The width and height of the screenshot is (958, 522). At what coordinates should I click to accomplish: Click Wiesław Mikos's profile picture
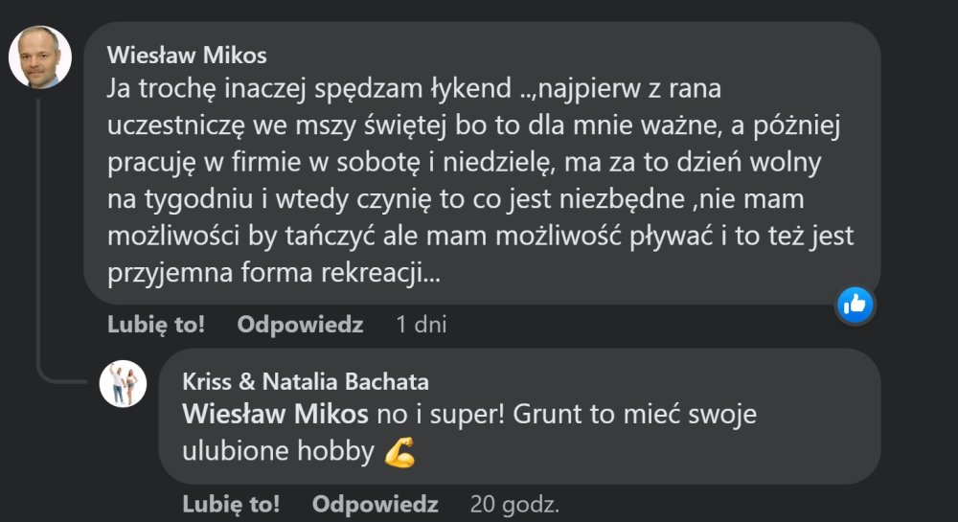(40, 57)
